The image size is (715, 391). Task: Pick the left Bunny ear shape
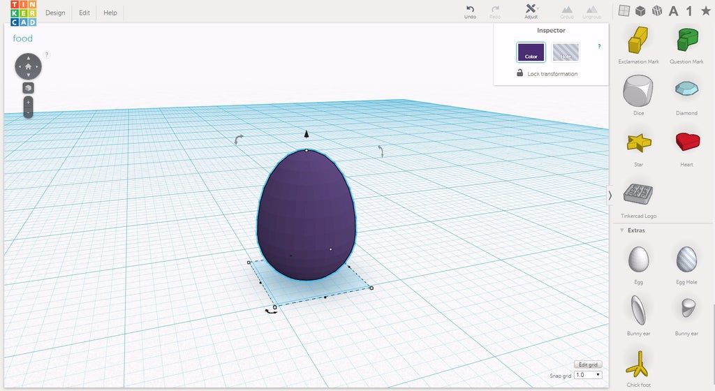click(638, 311)
